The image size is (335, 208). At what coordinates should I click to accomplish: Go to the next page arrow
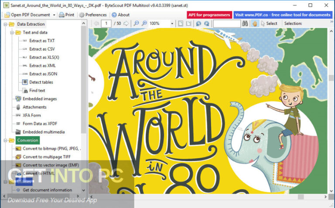(x=126, y=23)
